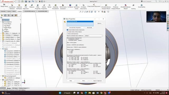This screenshot has height=95, width=169.
Task: Select the Measure tool
Action: (32, 6)
